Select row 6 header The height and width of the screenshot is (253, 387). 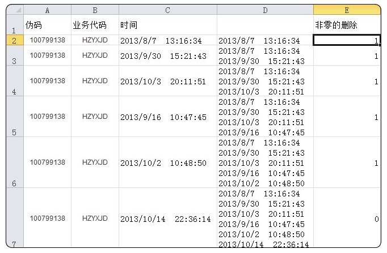[14, 162]
